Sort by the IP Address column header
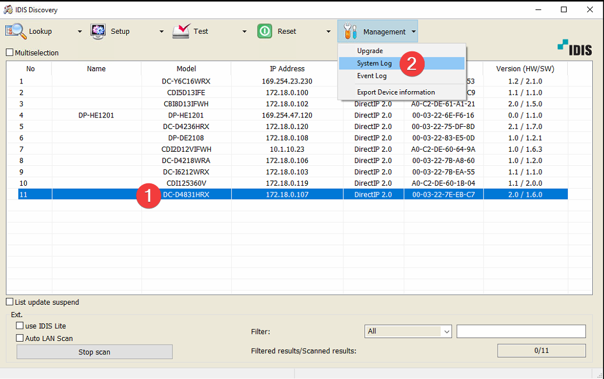 [287, 68]
